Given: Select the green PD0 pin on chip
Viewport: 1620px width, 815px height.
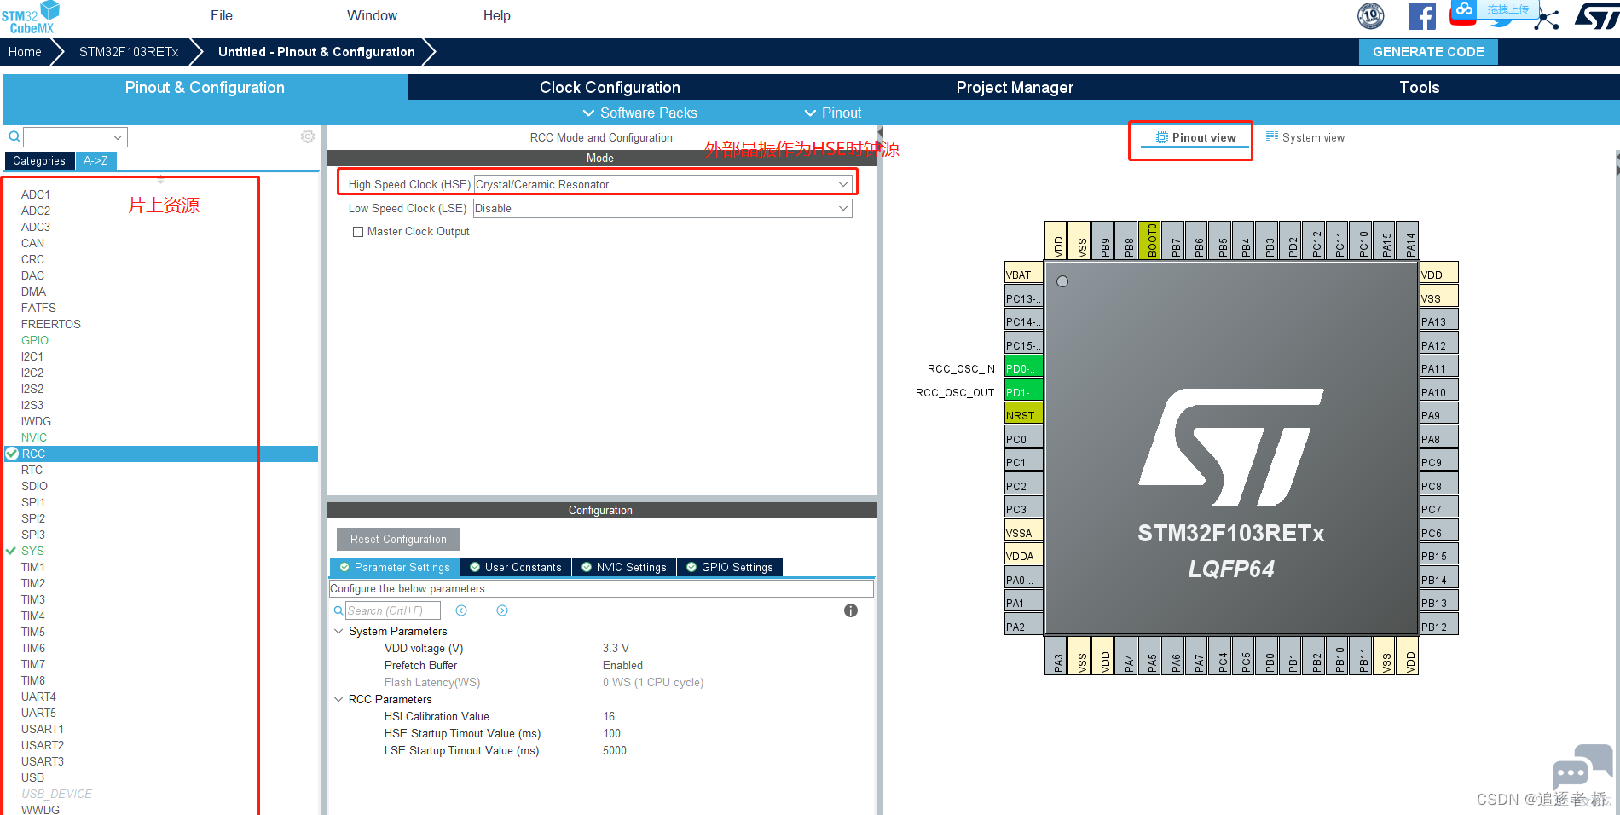Looking at the screenshot, I should (1023, 368).
